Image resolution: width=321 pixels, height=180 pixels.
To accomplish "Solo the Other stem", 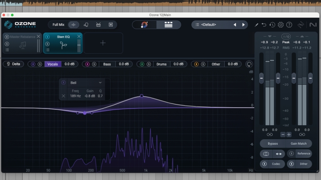I will (203, 64).
